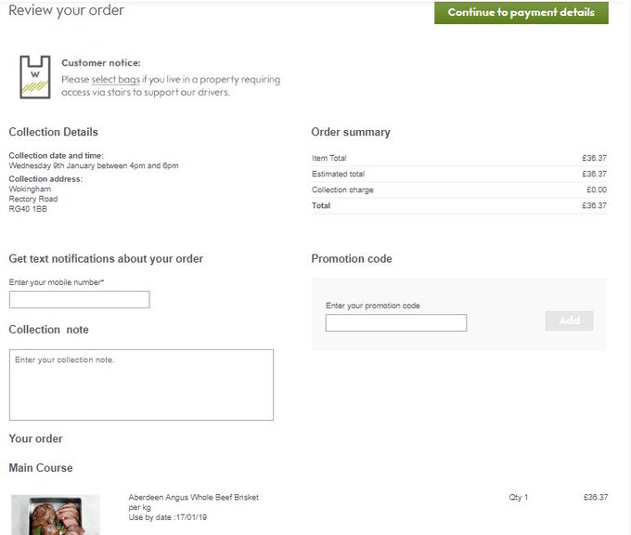
Task: Focus the promotion code input field
Action: coord(396,322)
